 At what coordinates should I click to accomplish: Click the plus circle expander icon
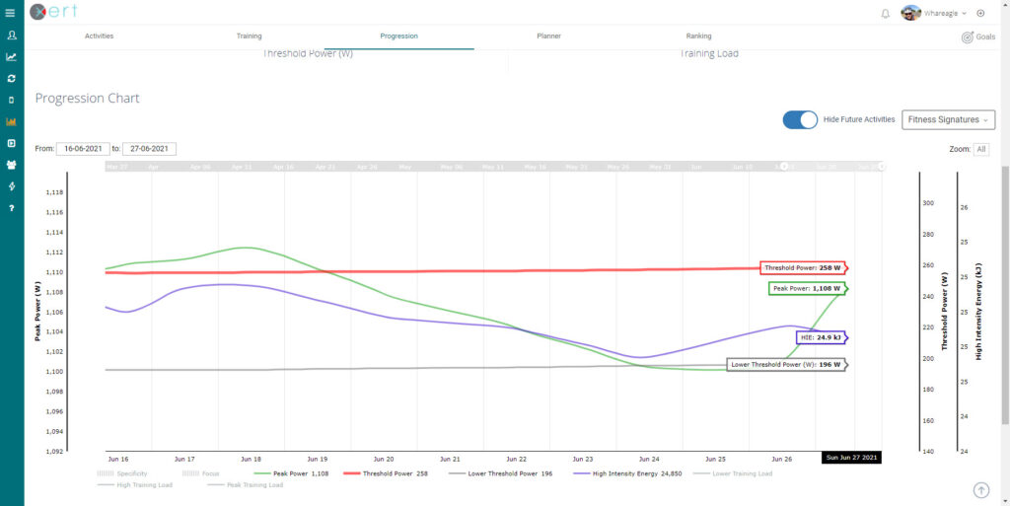point(980,13)
